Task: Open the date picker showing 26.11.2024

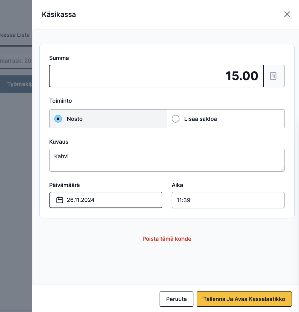Action: pyautogui.click(x=106, y=200)
